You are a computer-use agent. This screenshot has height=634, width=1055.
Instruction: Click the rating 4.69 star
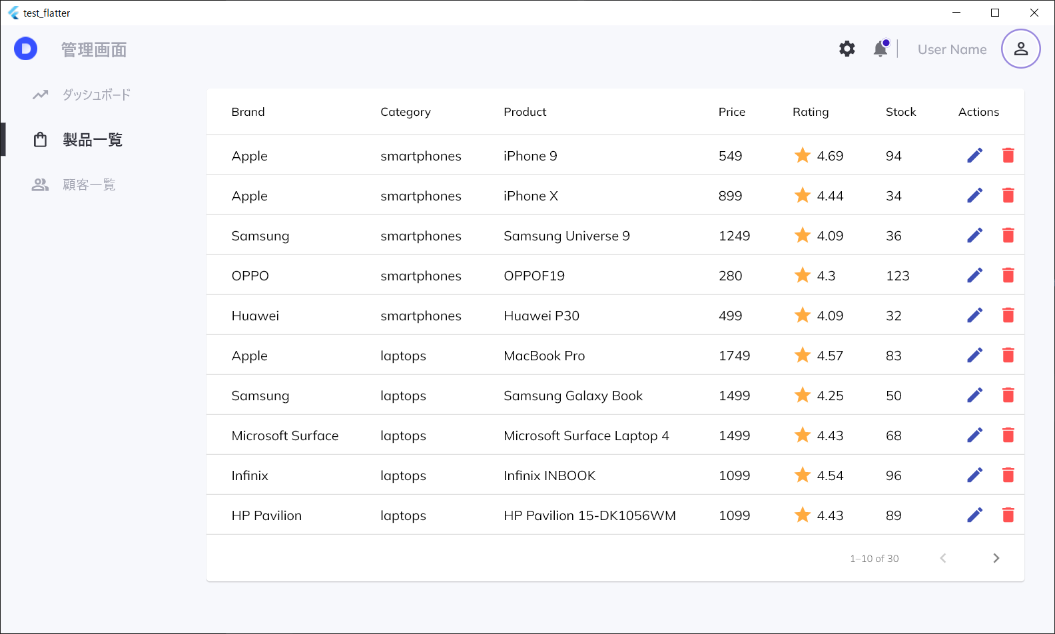click(x=803, y=155)
